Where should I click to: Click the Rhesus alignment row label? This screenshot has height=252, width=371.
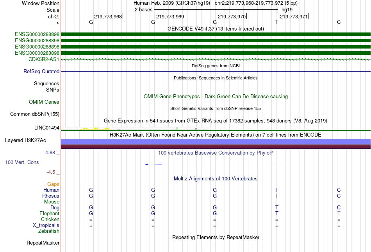pos(51,196)
